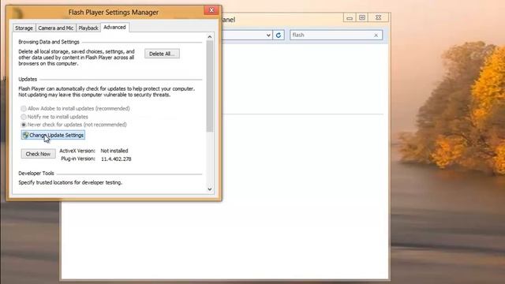Screen dimensions: 505x284
Task: Open the Camera and Mic tab
Action: point(56,28)
